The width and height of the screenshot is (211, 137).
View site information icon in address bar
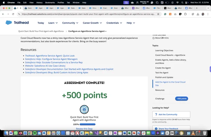tap(19, 14)
